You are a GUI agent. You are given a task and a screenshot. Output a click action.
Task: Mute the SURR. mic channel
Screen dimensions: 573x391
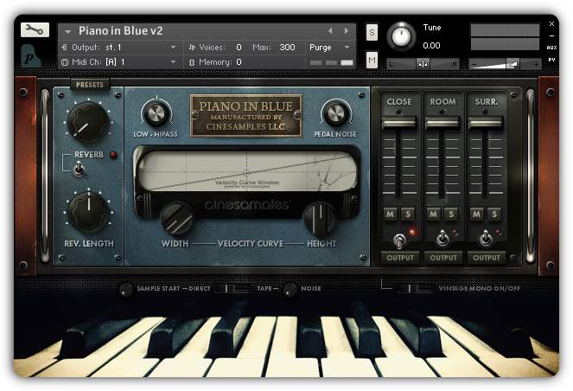click(x=476, y=214)
